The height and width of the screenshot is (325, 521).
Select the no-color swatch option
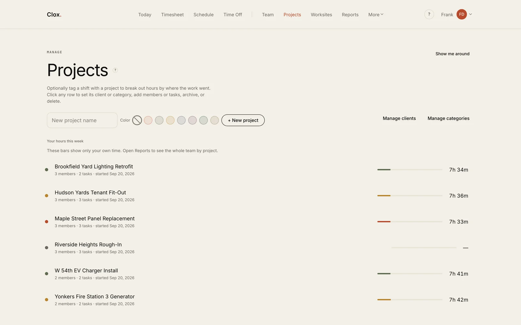pyautogui.click(x=137, y=120)
